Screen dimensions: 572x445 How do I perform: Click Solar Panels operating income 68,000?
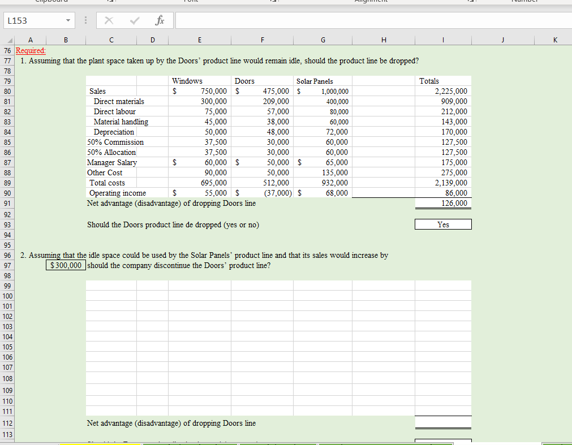[323, 193]
